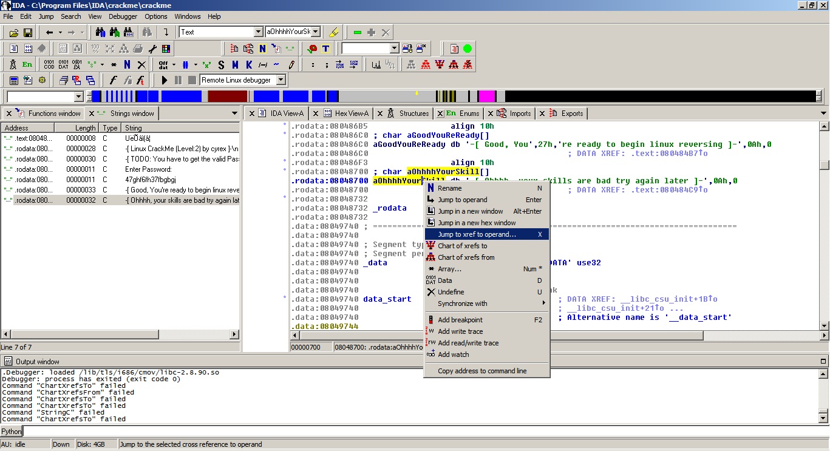
Task: Choose Jump to xref to operand
Action: [487, 234]
